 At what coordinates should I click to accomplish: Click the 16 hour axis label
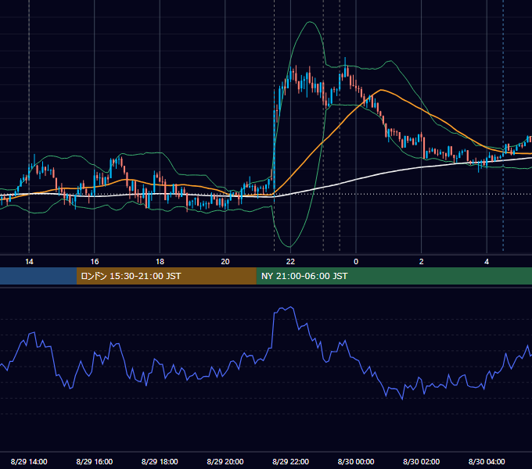click(x=95, y=262)
